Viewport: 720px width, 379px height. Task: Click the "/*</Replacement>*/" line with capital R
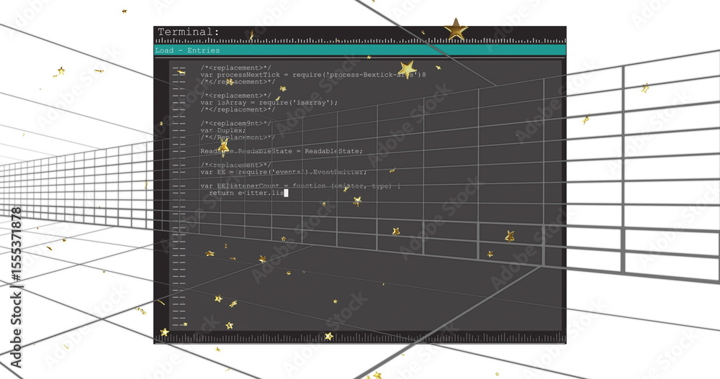(238, 137)
